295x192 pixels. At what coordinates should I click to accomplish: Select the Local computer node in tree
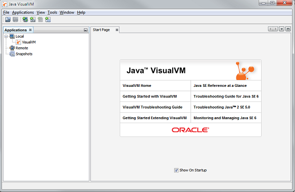(x=19, y=36)
